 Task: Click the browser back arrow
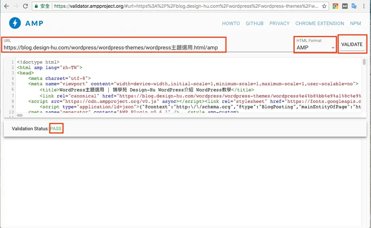(x=6, y=6)
